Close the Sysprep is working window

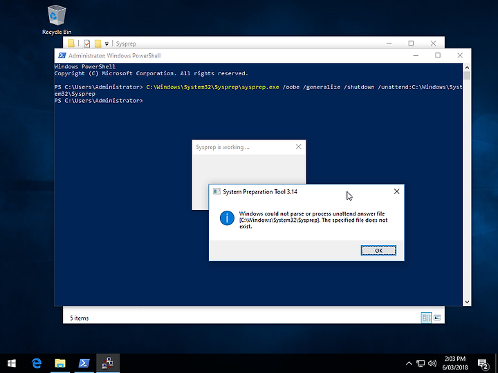pyautogui.click(x=299, y=147)
